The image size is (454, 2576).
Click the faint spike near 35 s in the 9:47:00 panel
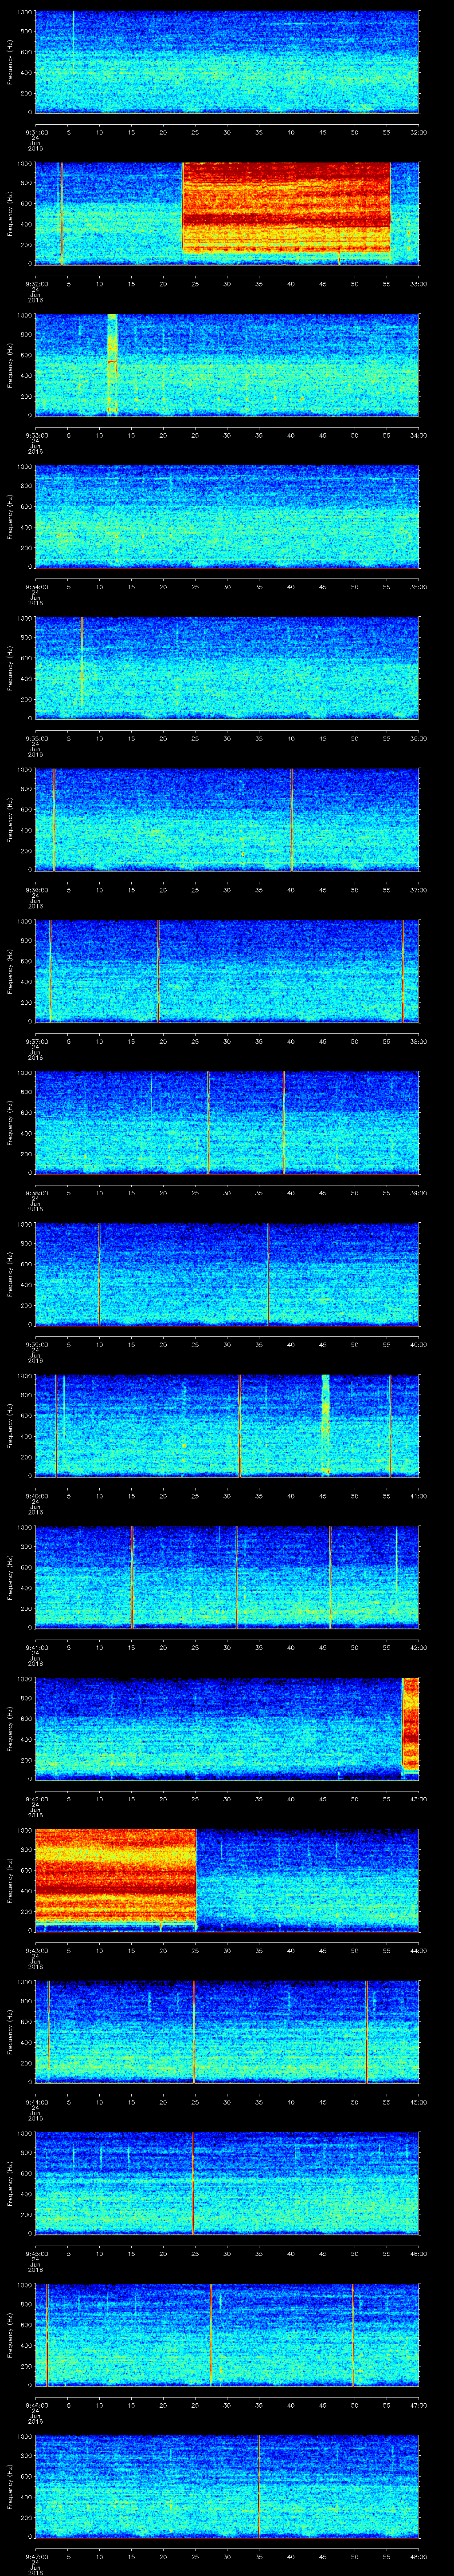click(x=258, y=2486)
